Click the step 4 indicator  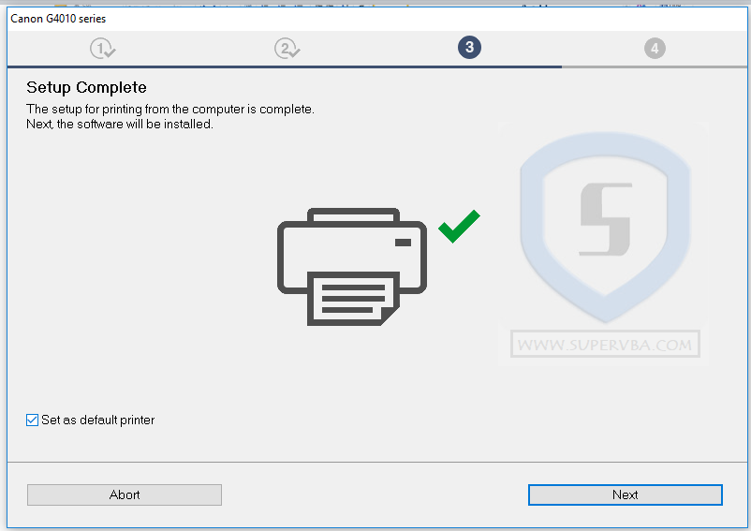pyautogui.click(x=655, y=49)
